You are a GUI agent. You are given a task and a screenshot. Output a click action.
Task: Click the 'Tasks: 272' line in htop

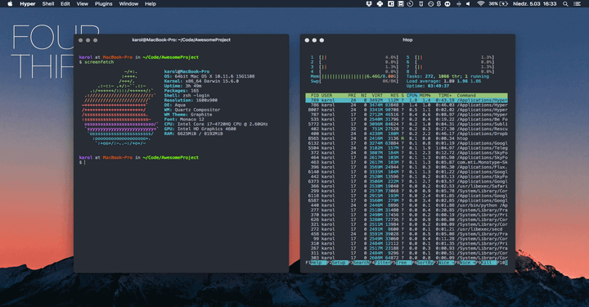(447, 76)
